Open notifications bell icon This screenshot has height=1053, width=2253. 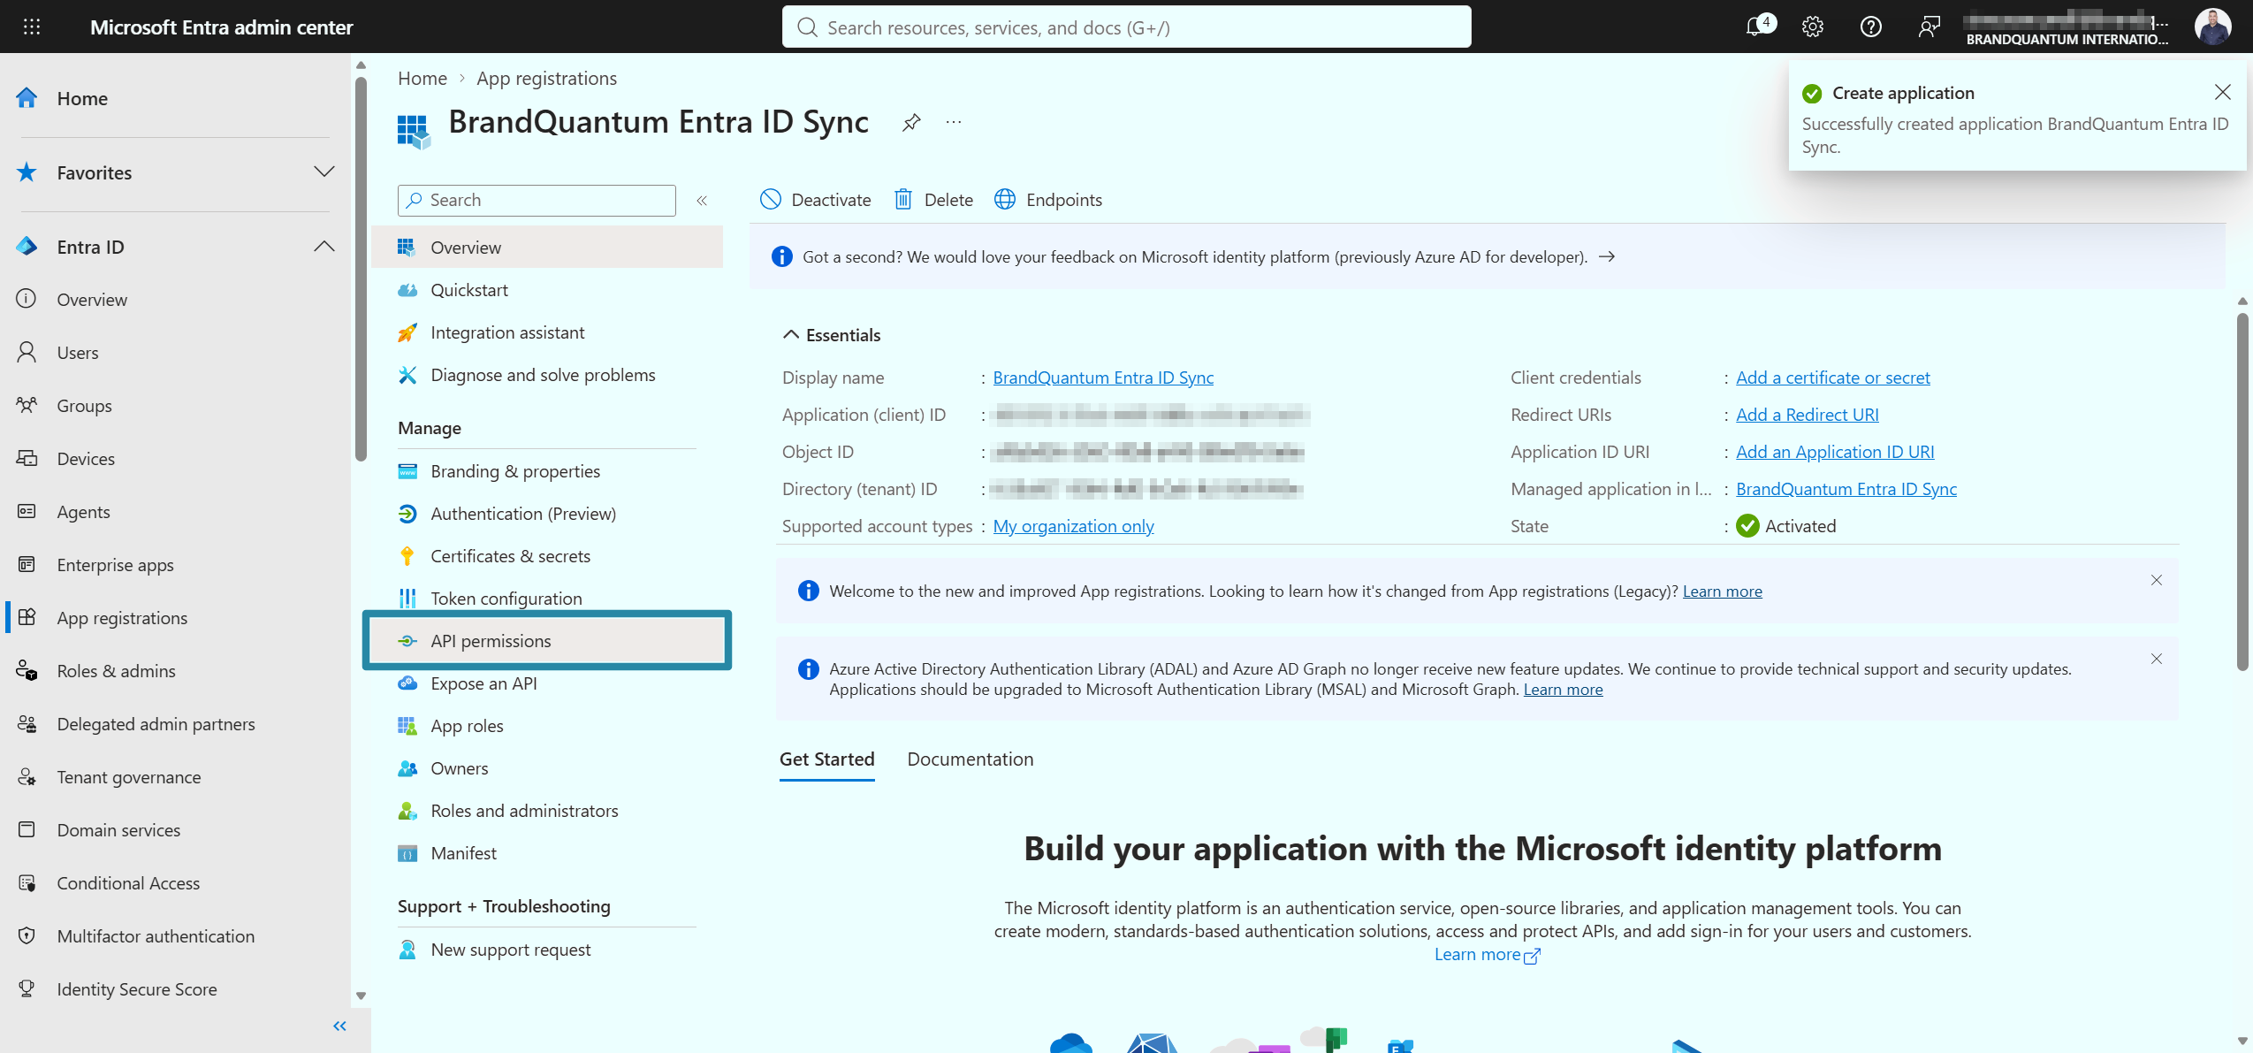click(1757, 27)
